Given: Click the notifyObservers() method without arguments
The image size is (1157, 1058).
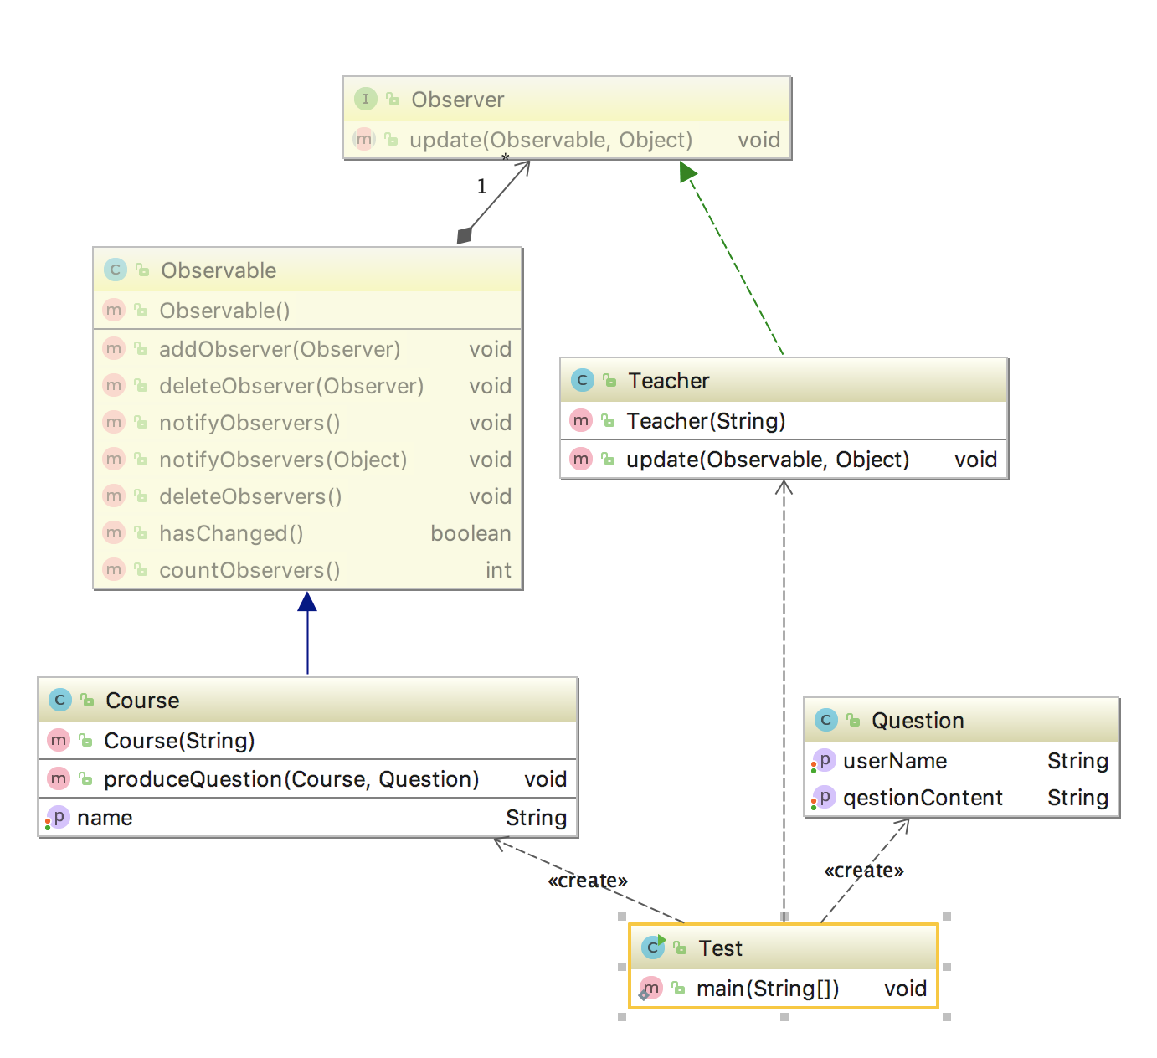Looking at the screenshot, I should [x=249, y=423].
